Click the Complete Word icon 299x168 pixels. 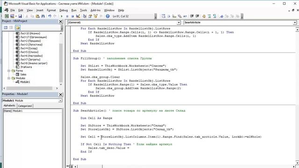185,16
